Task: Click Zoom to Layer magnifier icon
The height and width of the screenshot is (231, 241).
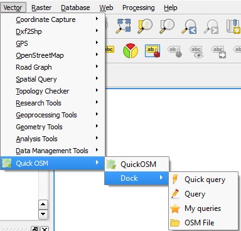Action: pos(167,26)
